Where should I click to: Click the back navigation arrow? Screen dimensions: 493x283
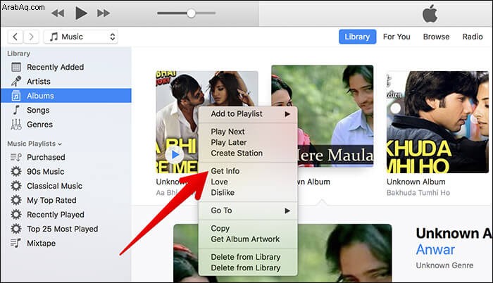point(15,37)
